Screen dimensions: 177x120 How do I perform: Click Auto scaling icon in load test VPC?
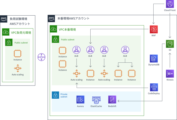click(x=18, y=68)
